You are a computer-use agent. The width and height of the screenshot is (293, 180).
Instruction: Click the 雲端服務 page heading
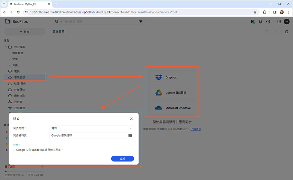[x=59, y=32]
